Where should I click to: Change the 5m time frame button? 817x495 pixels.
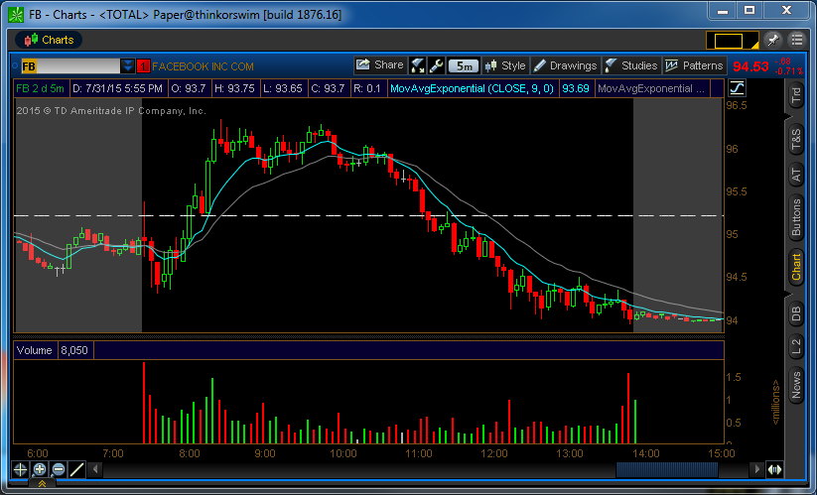464,66
